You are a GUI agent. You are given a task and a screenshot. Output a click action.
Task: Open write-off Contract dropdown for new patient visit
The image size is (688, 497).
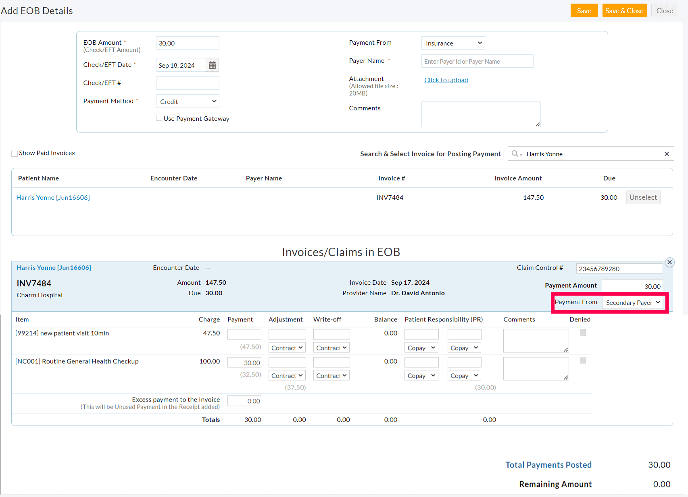click(331, 347)
